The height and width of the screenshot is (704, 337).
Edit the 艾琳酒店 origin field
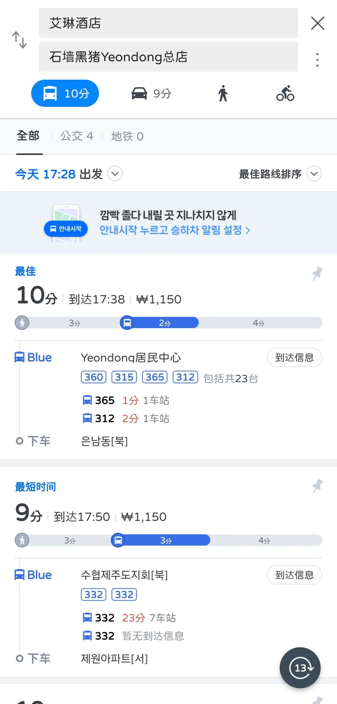[x=168, y=23]
